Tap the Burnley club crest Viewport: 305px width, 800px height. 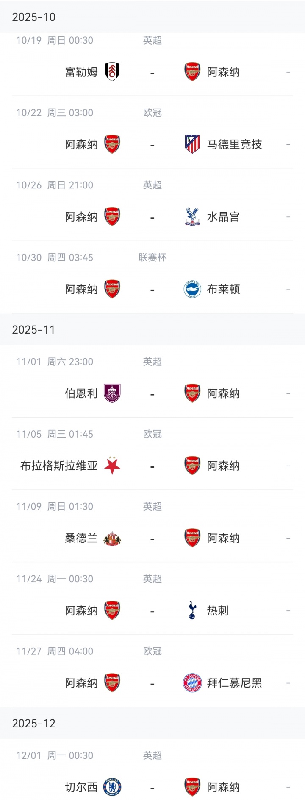tap(112, 393)
